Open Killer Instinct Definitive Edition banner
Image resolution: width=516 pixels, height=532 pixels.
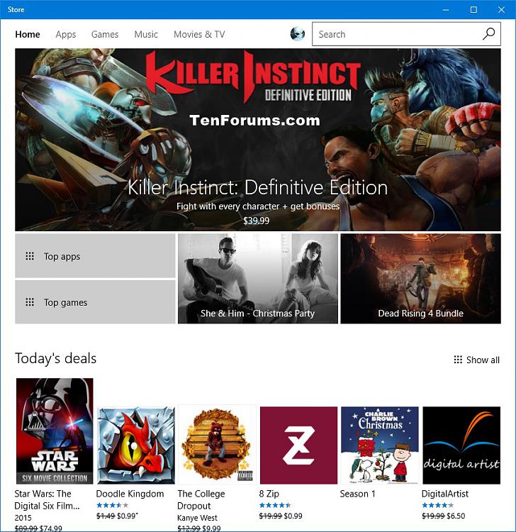click(258, 140)
